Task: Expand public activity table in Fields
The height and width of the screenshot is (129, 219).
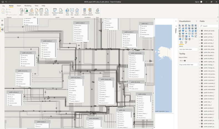Action: [200, 34]
